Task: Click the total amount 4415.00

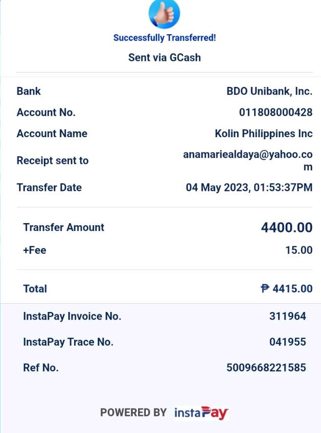Action: (x=292, y=289)
